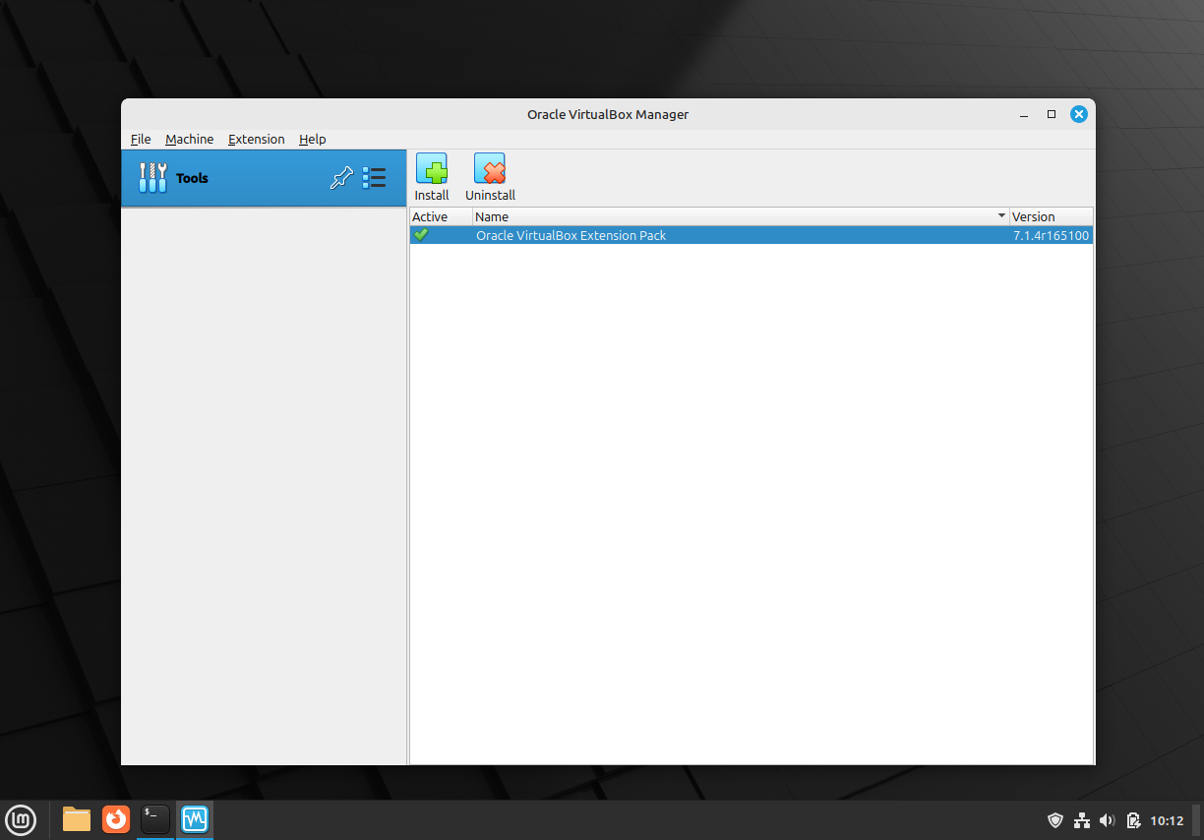
Task: Open the volume tray icon
Action: (1108, 820)
